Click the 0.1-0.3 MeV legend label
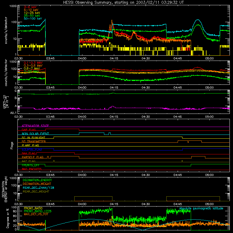Viewport: 233px width, 233px height. click(33, 63)
